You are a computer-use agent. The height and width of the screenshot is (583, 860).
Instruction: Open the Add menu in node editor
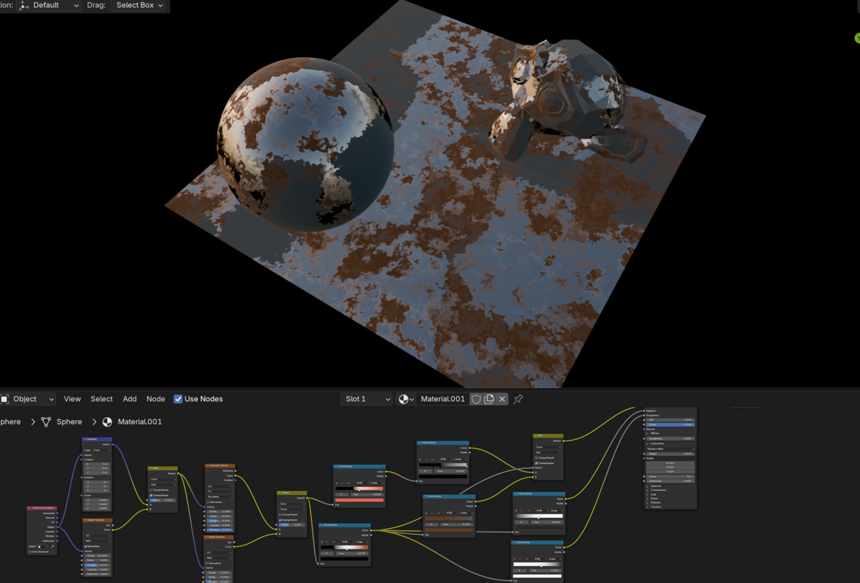130,399
